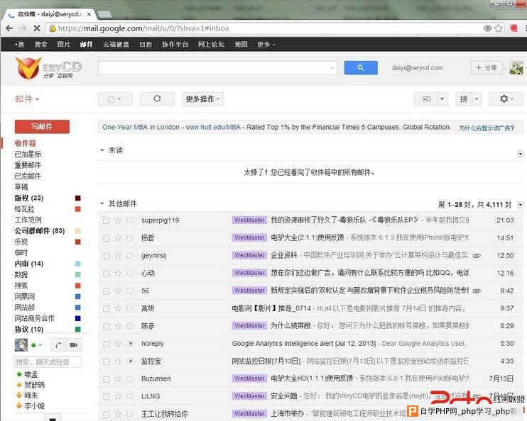The height and width of the screenshot is (421, 527).
Task: Click the red 写邮件 compose button
Action: point(42,126)
